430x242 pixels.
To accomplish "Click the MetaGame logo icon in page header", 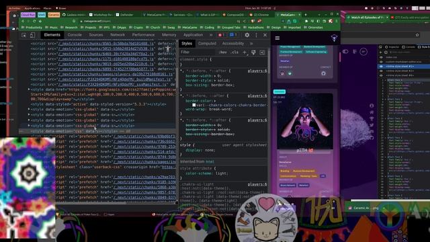I will (334, 38).
